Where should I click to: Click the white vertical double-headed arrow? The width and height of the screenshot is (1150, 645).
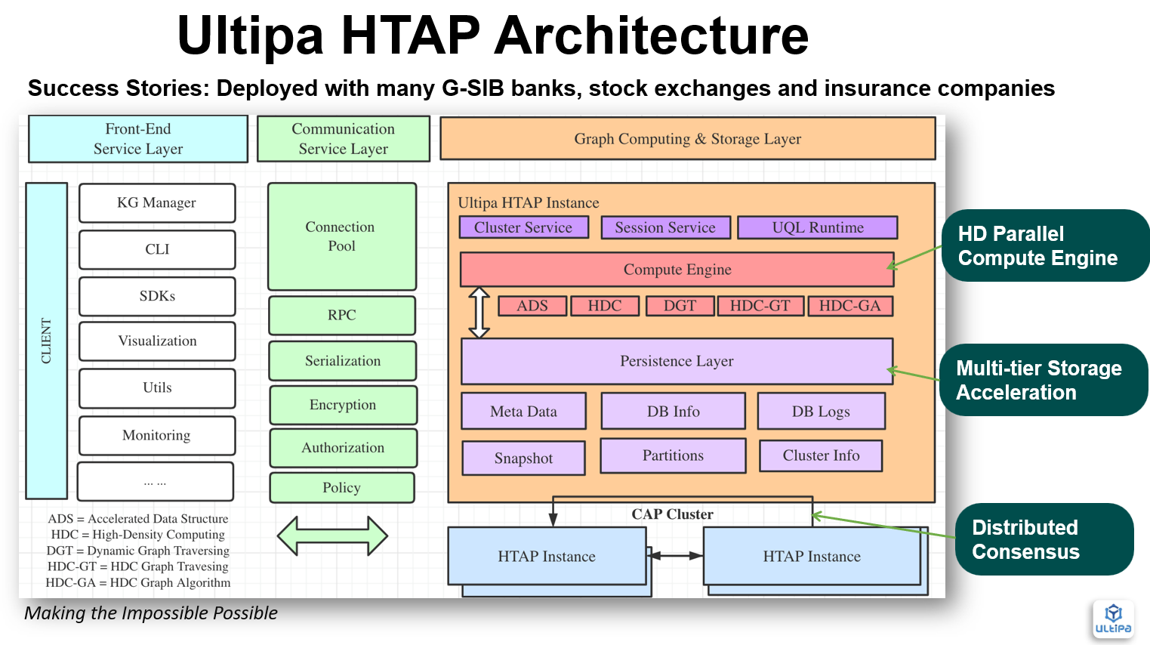click(479, 312)
